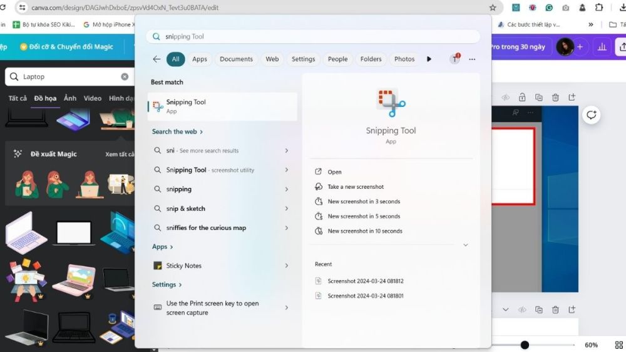
Task: Expand the 'sni - See more search results' suggestion
Action: coord(287,151)
